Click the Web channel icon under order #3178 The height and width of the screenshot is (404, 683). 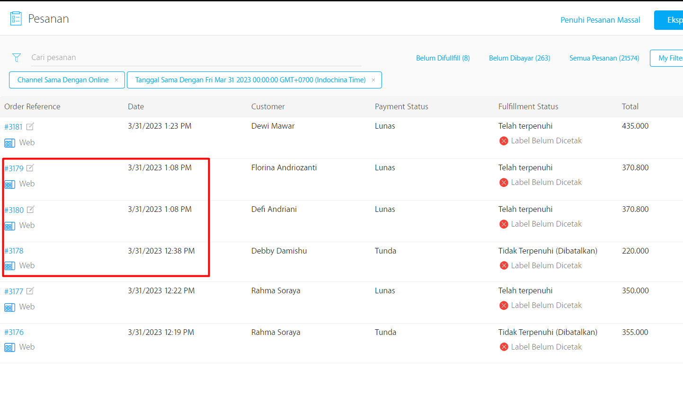click(x=9, y=266)
